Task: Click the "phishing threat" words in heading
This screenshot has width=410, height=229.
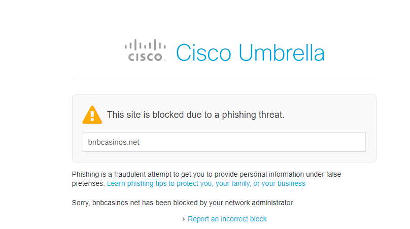Action: click(253, 115)
